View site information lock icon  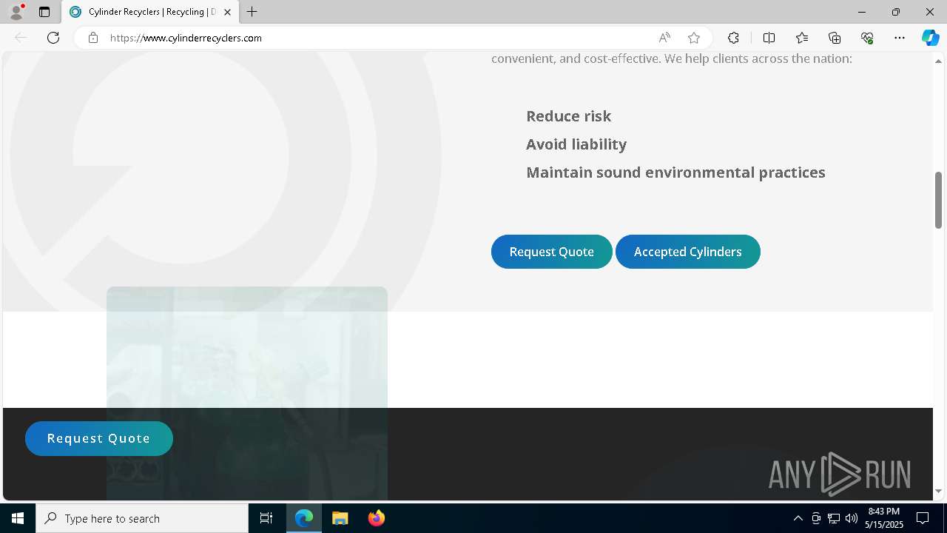pos(93,38)
